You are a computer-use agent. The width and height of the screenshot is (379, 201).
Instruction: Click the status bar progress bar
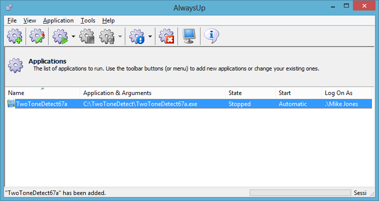(300, 193)
